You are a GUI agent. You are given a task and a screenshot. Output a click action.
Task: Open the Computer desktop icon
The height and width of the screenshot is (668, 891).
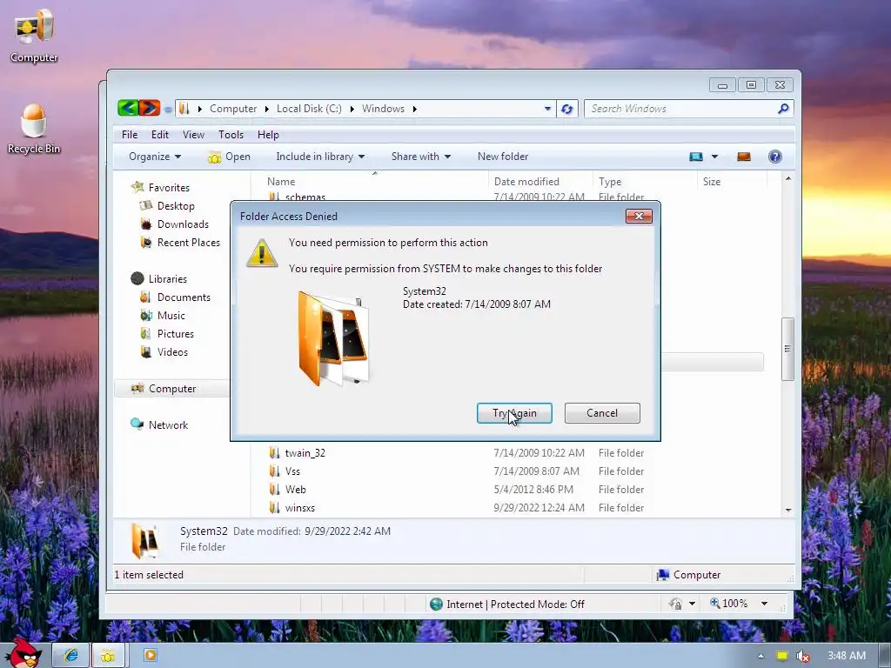(x=34, y=37)
